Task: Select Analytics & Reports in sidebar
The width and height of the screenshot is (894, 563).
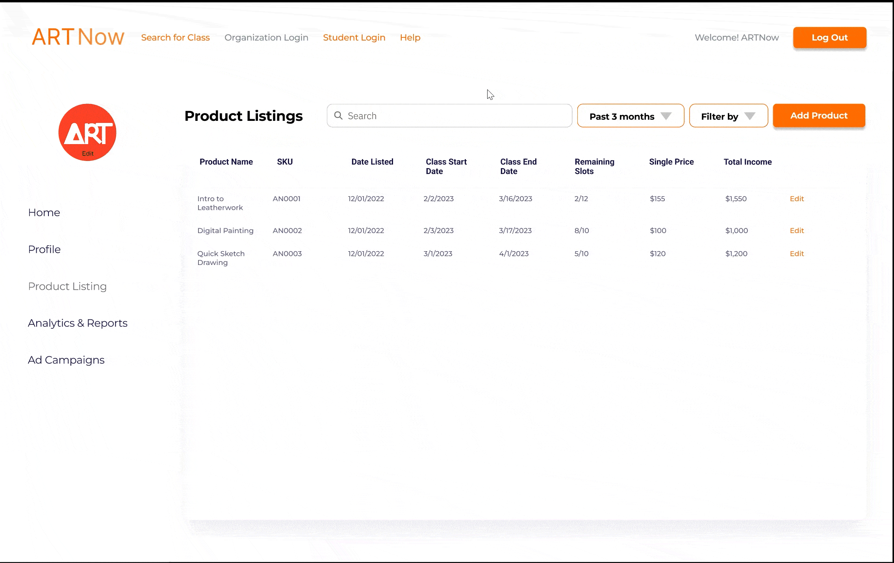Action: tap(78, 323)
